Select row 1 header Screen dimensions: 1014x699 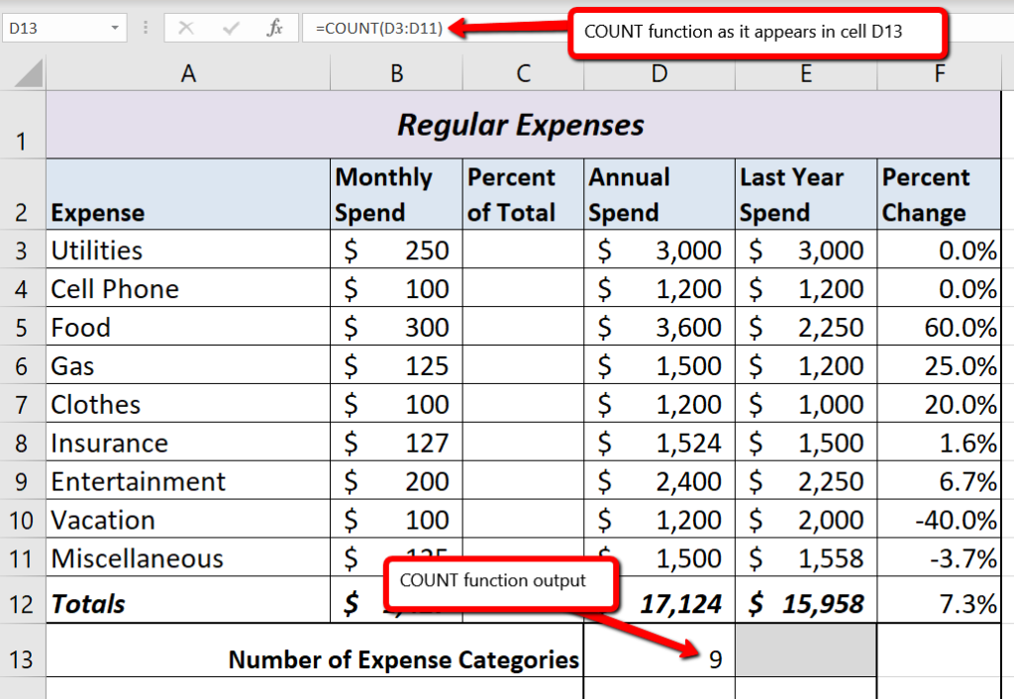tap(22, 125)
